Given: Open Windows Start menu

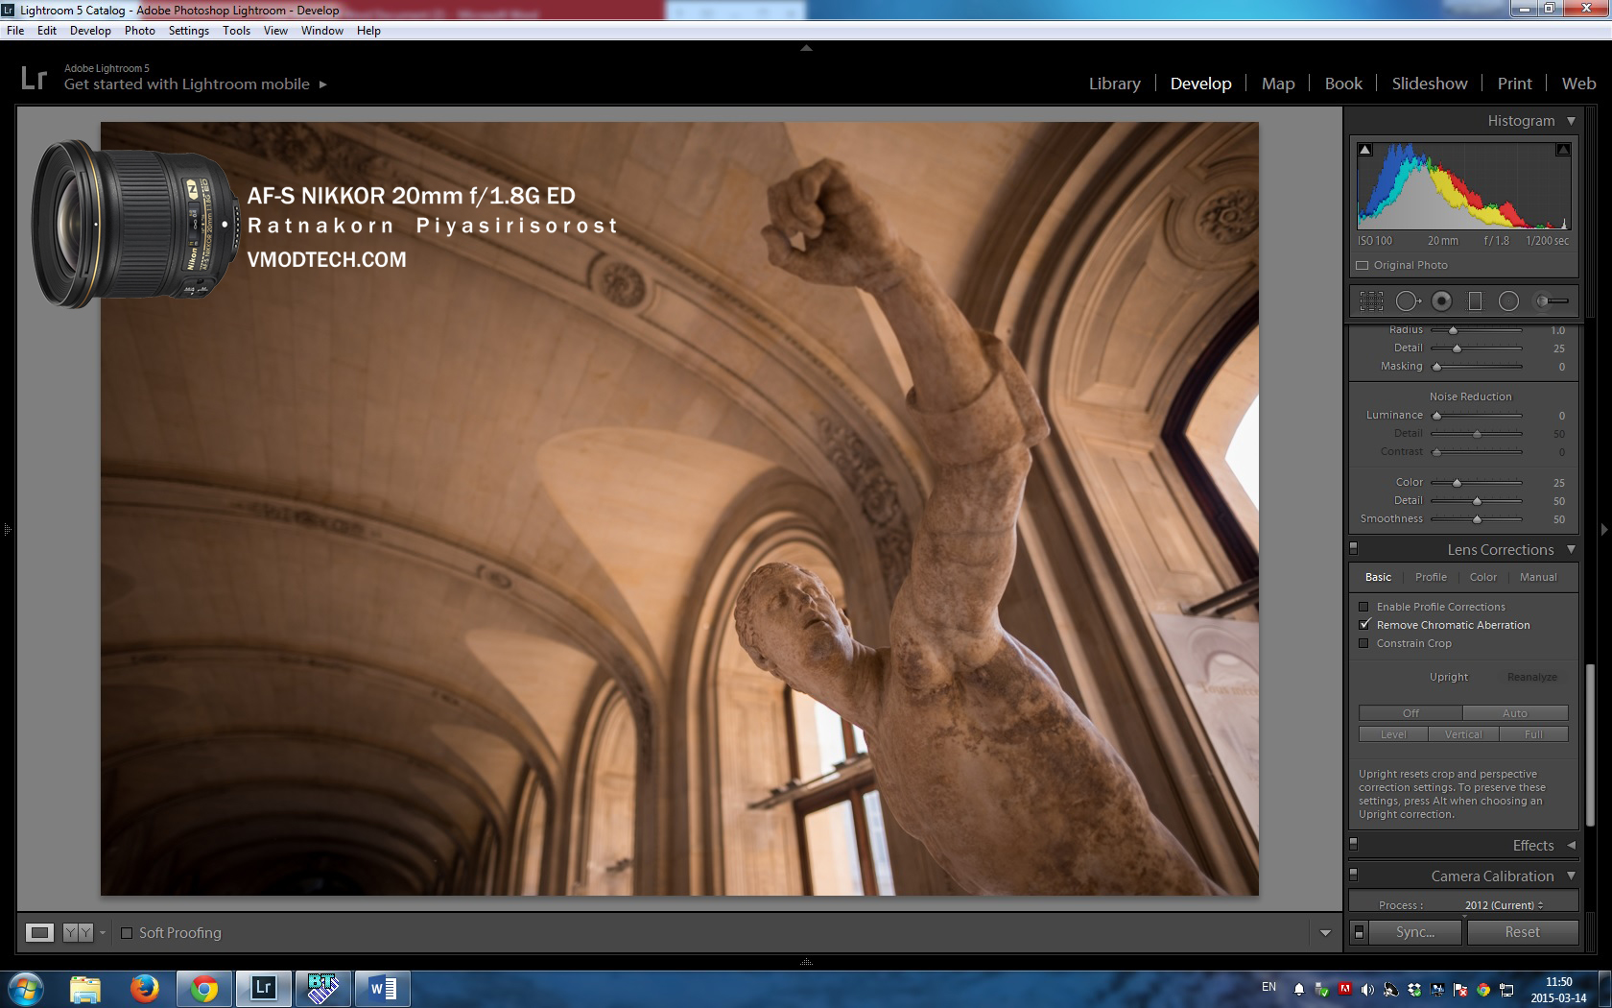Looking at the screenshot, I should click(x=26, y=988).
